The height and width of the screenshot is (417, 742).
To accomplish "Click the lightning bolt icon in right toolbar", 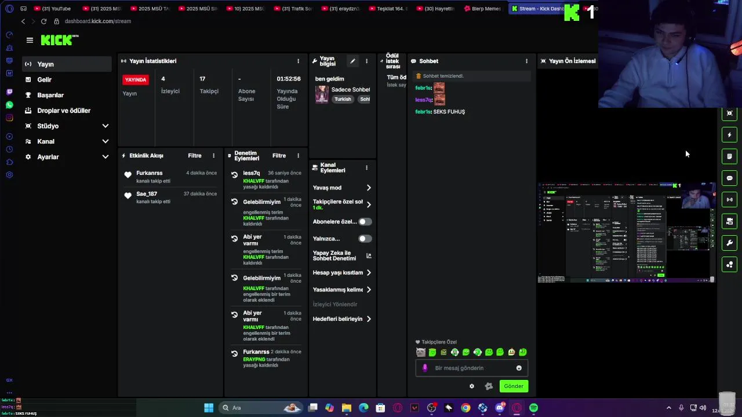I will (729, 135).
